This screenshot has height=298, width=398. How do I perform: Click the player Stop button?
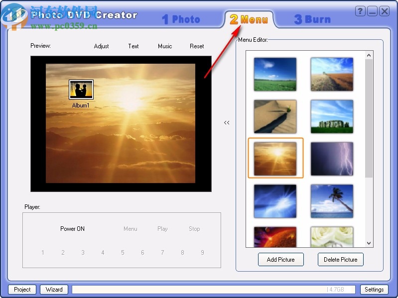(194, 229)
